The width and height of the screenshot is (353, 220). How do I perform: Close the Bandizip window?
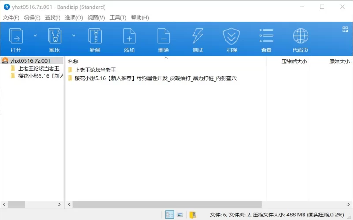342,7
